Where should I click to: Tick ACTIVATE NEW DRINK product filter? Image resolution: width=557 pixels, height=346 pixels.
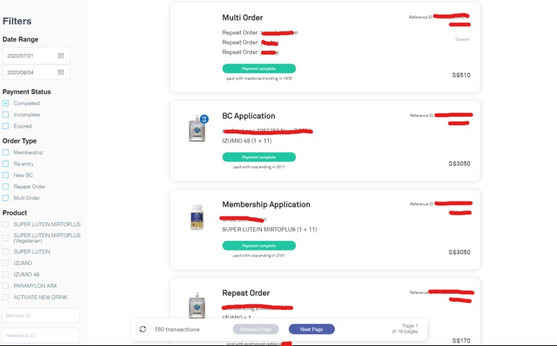(x=6, y=297)
